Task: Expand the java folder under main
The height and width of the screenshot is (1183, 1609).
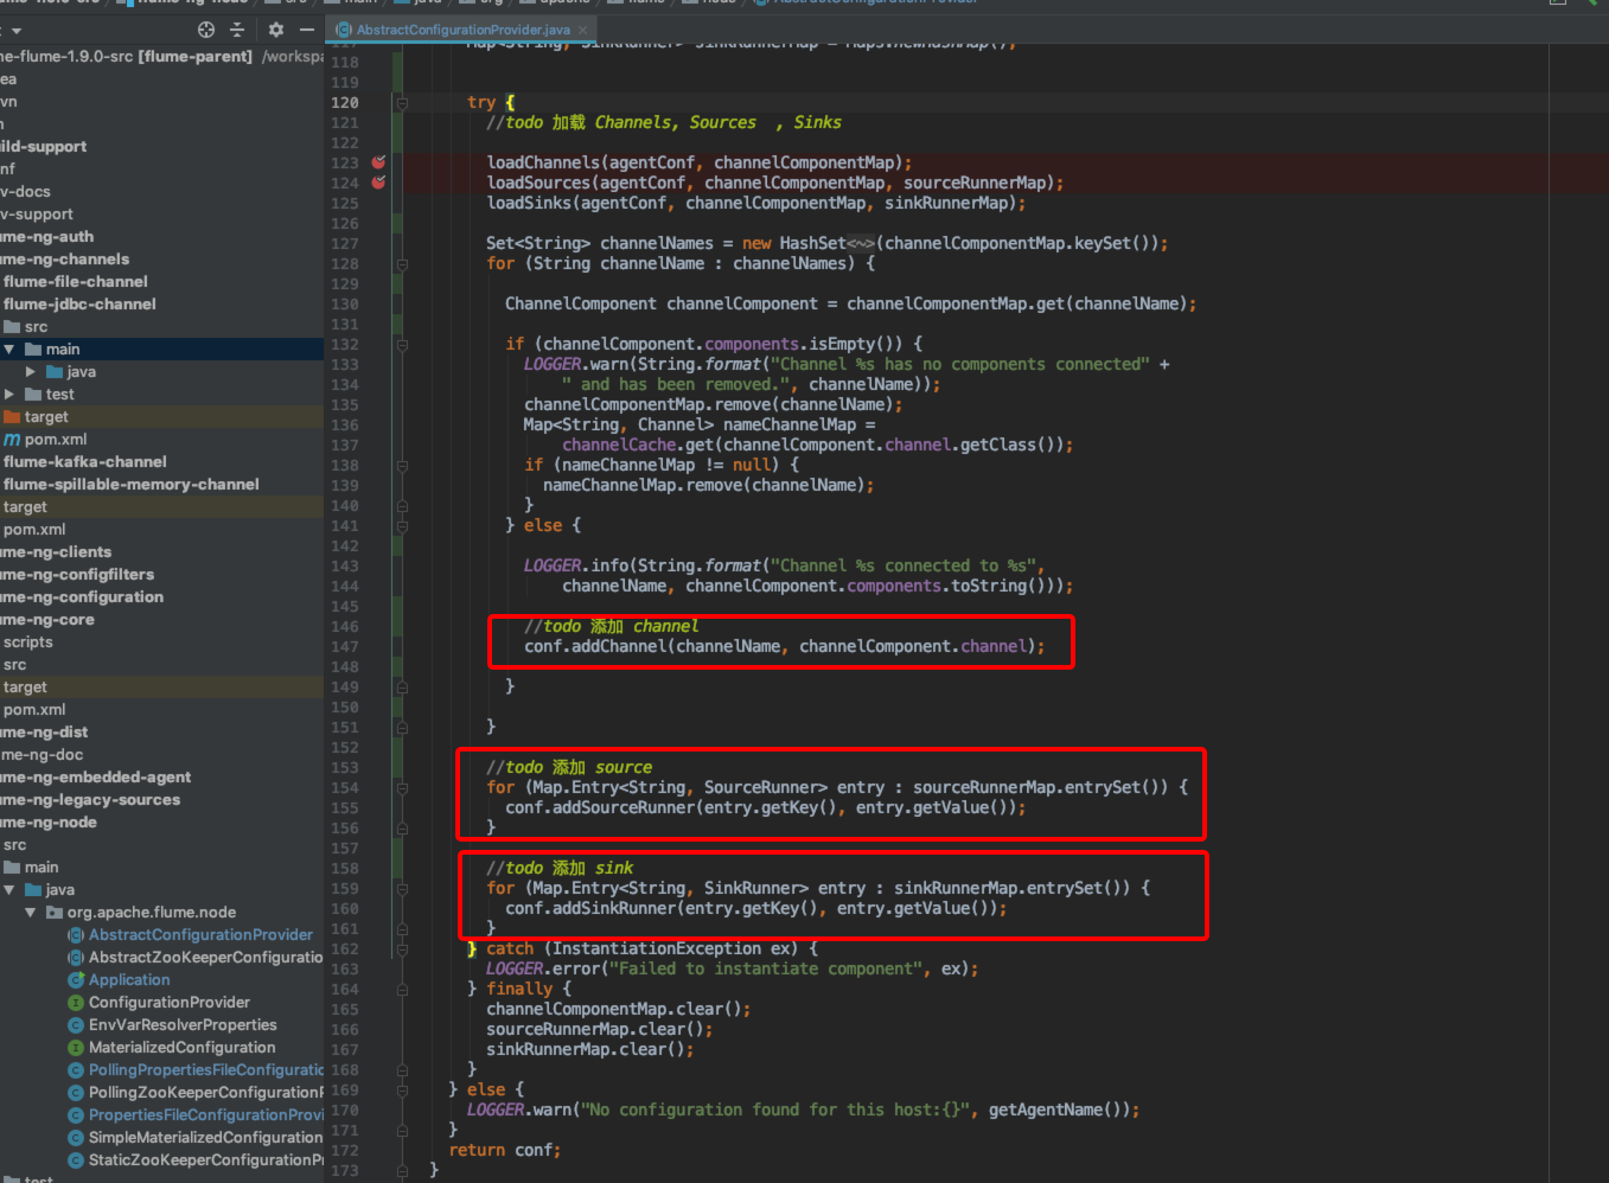Action: tap(30, 372)
